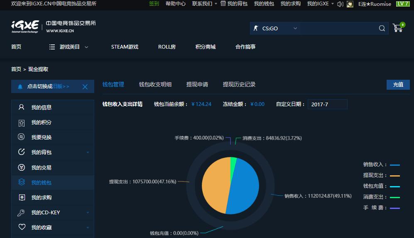The height and width of the screenshot is (238, 414).
Task: Click the IGXE logo
Action: (x=25, y=26)
